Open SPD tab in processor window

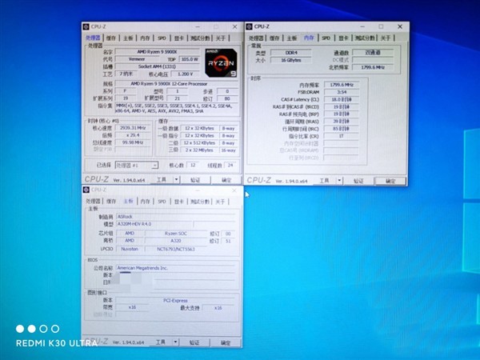(162, 38)
